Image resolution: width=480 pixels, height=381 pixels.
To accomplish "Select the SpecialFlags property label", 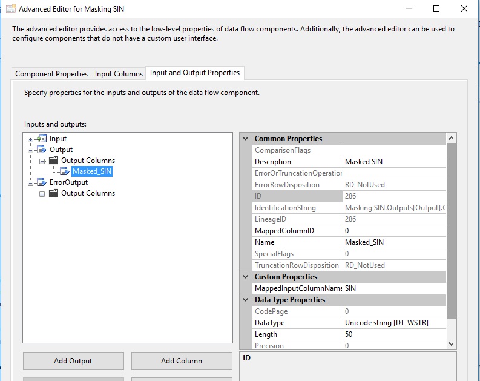I will [298, 254].
